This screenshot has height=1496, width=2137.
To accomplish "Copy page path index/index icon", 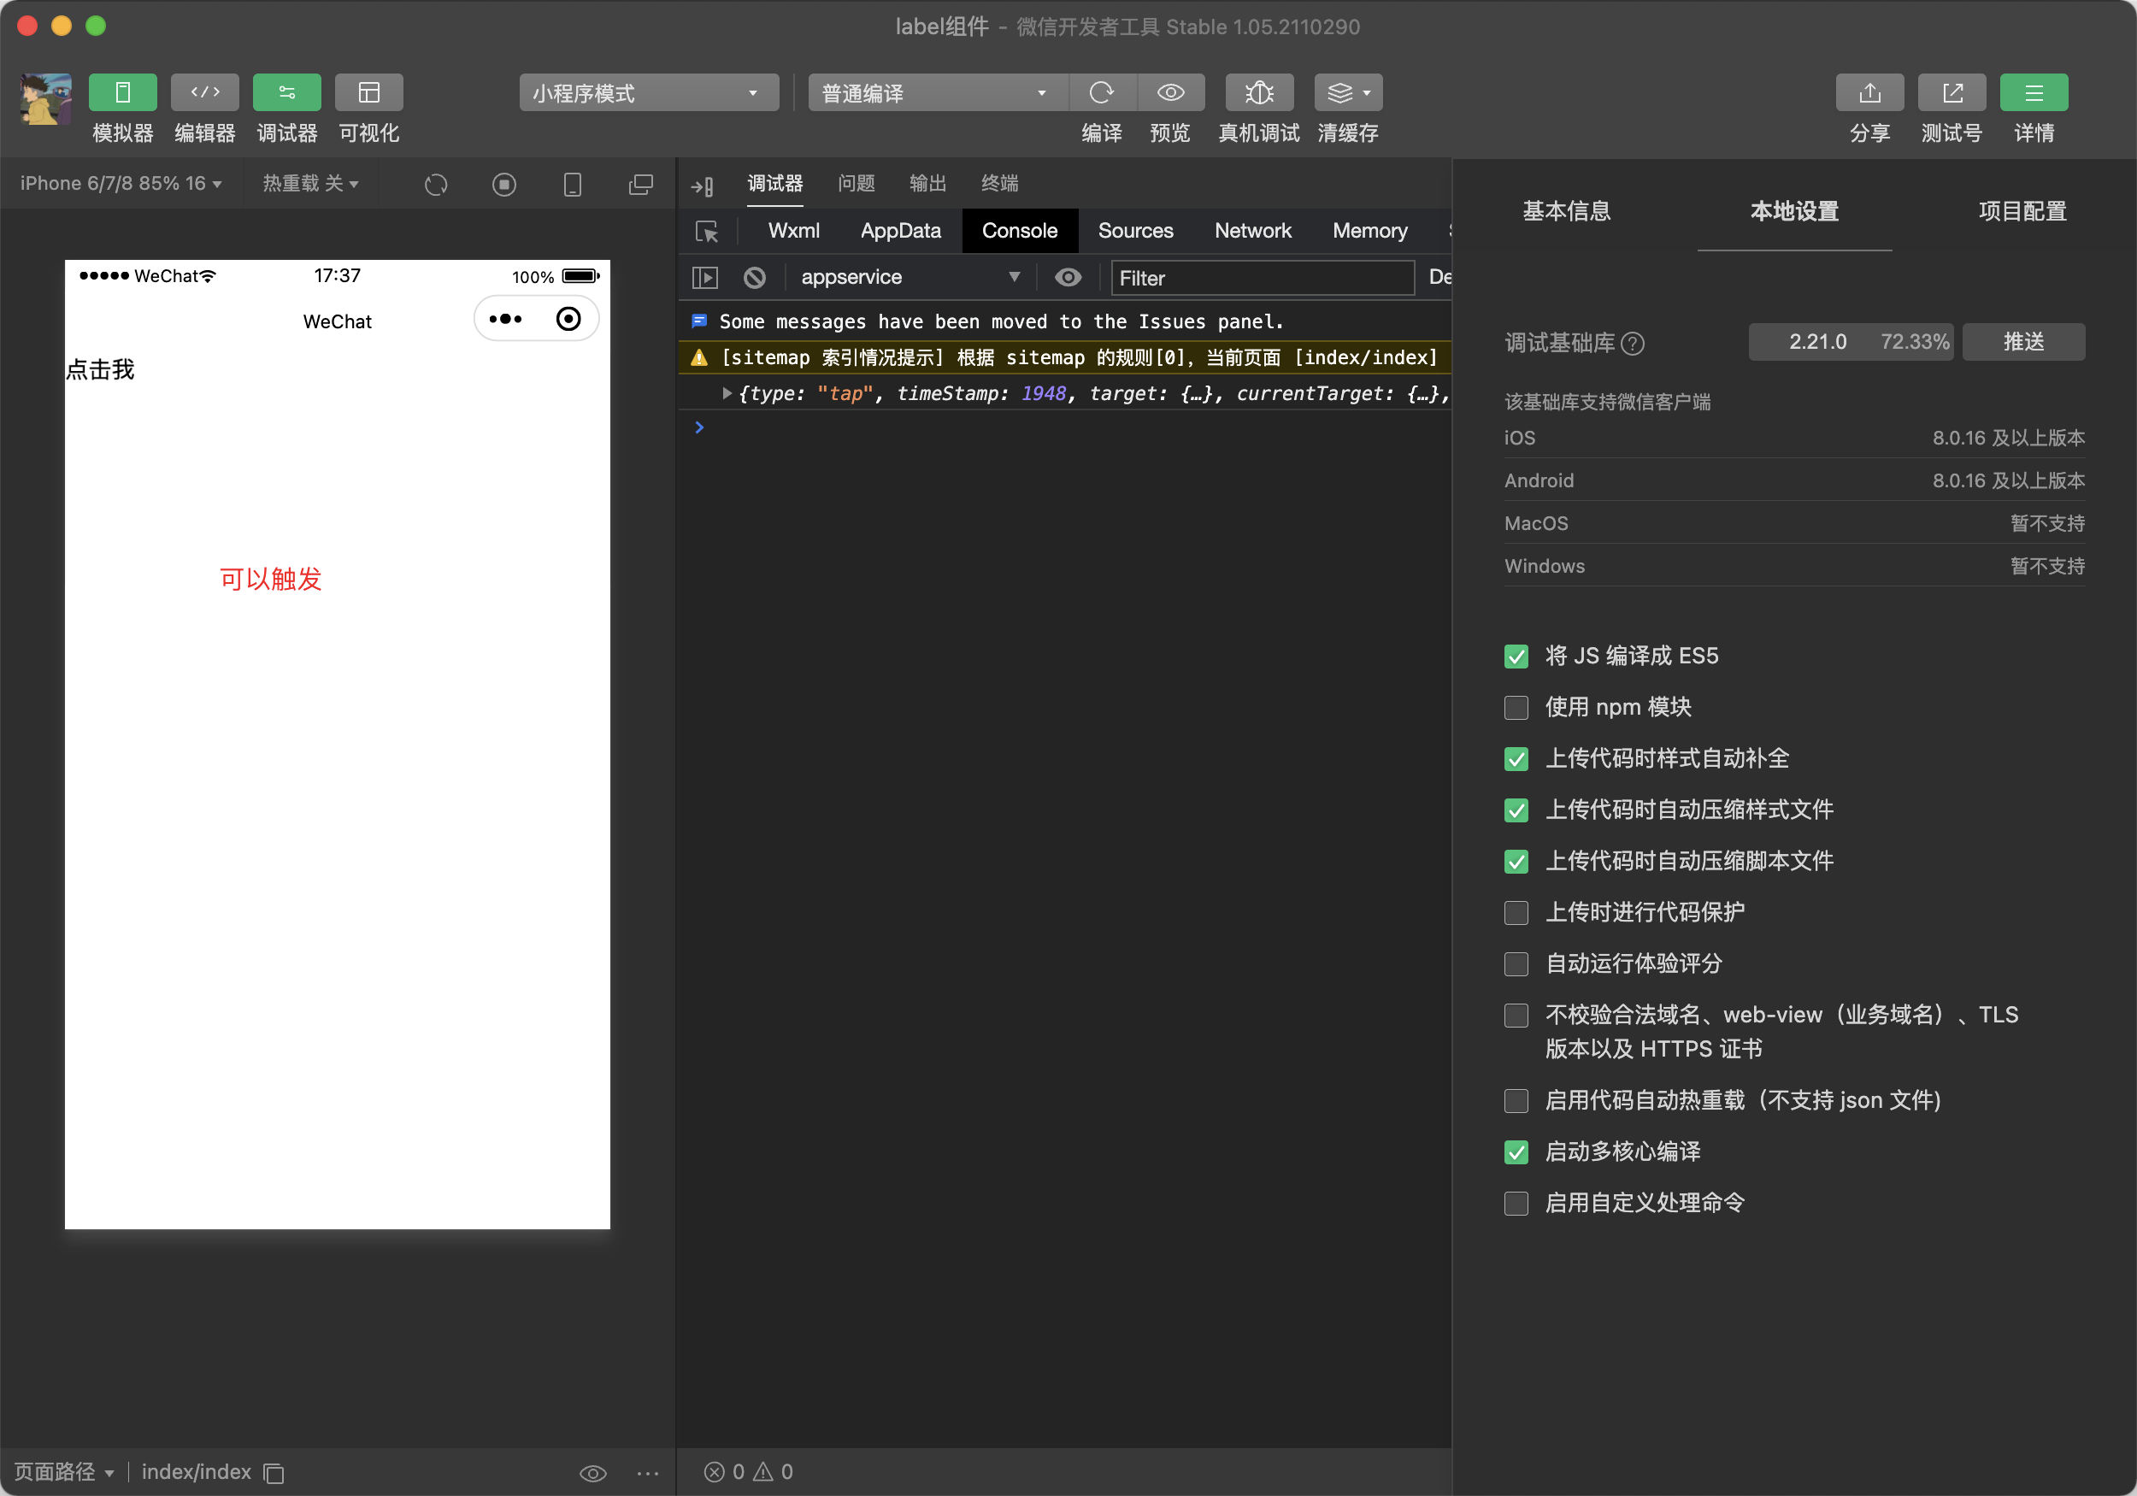I will (x=274, y=1473).
